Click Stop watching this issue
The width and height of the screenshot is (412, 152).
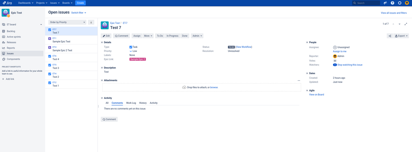(350, 65)
